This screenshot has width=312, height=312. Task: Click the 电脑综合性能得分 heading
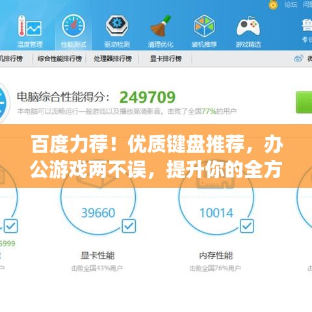click(x=63, y=97)
